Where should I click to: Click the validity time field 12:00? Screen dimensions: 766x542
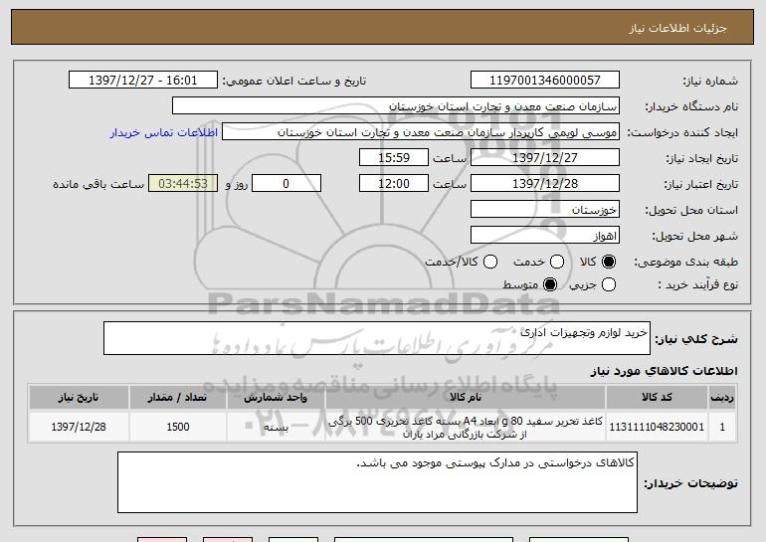(394, 184)
